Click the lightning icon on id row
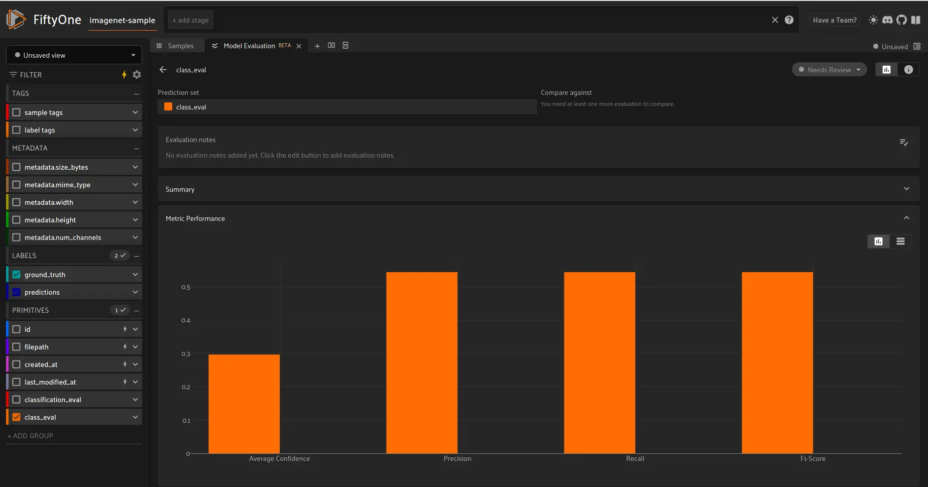This screenshot has width=928, height=487. coord(125,329)
